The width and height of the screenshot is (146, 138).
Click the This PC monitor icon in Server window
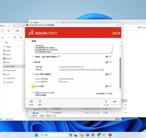9,31
